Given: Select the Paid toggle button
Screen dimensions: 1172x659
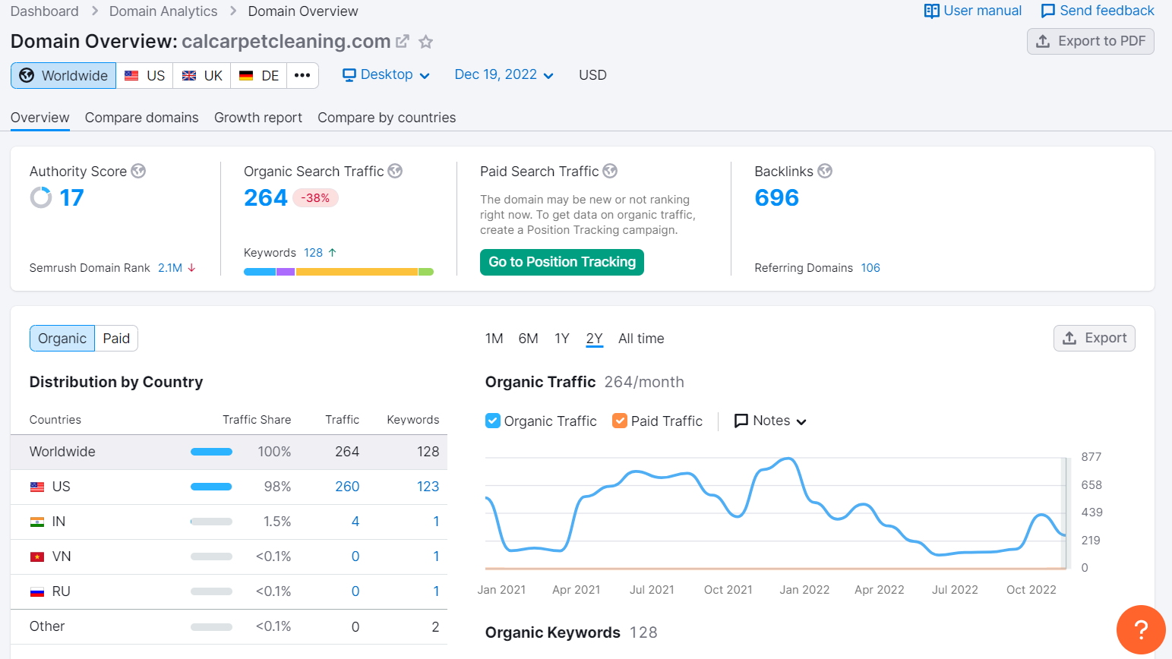Looking at the screenshot, I should pos(116,339).
